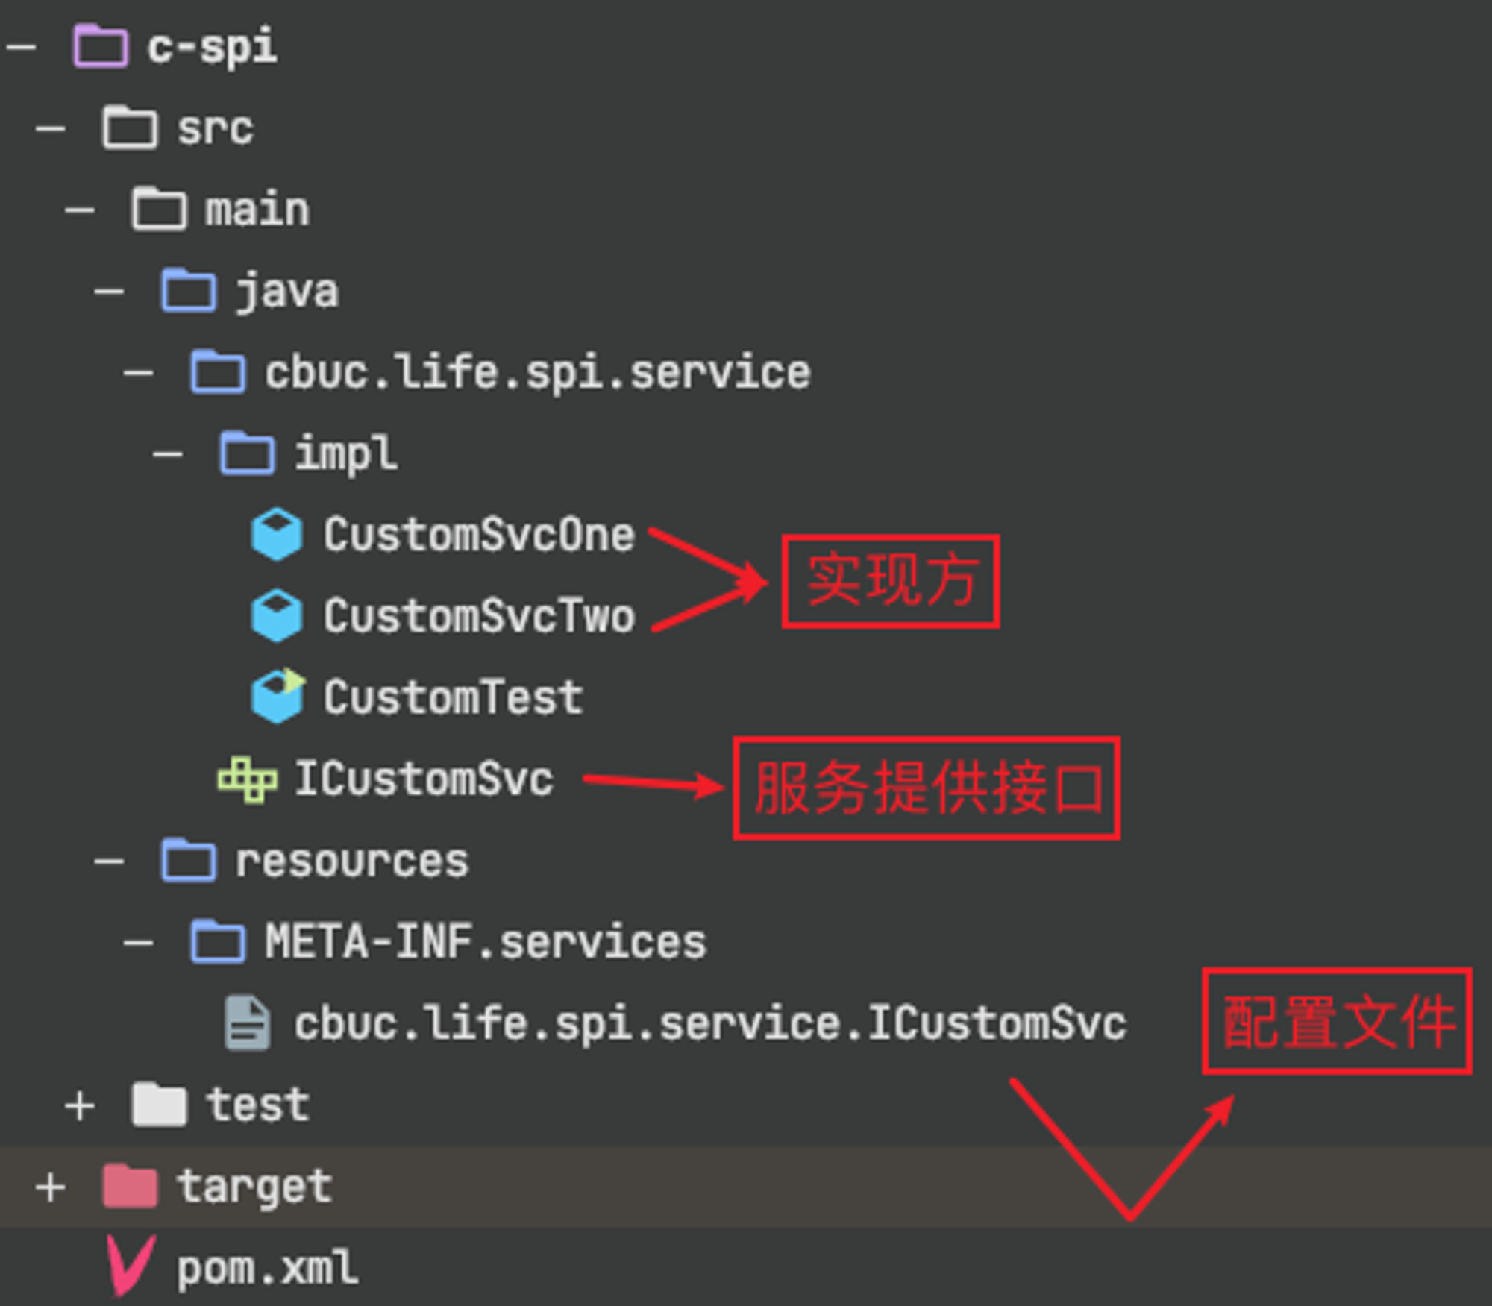Select the cbuc.life.spi.service package name

pyautogui.click(x=538, y=372)
